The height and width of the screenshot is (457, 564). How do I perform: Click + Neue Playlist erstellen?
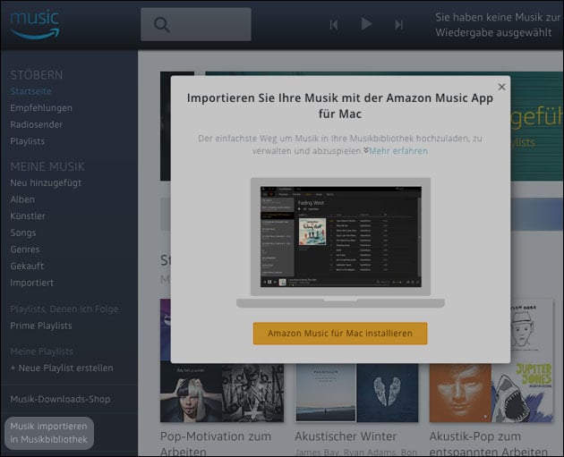pyautogui.click(x=62, y=368)
